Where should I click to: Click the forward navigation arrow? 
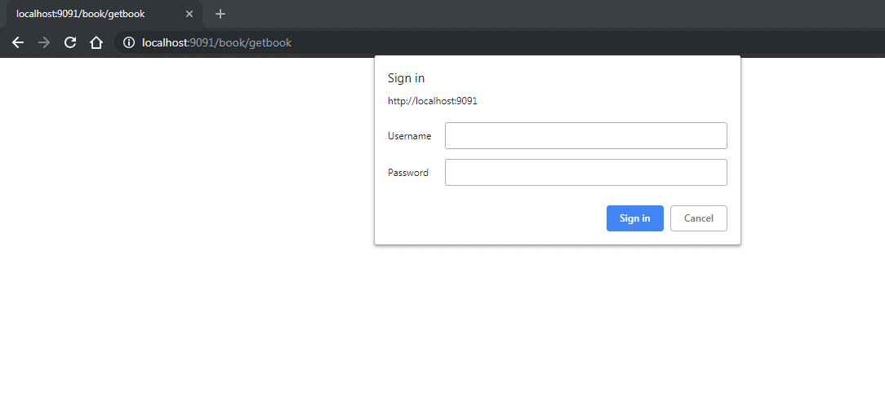pyautogui.click(x=44, y=42)
